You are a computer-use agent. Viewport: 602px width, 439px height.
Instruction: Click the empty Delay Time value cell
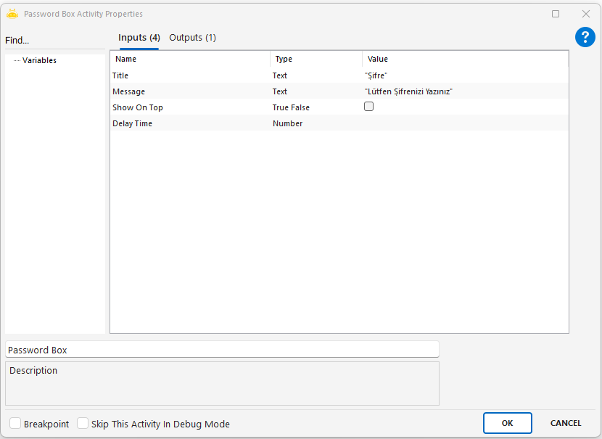pyautogui.click(x=464, y=123)
